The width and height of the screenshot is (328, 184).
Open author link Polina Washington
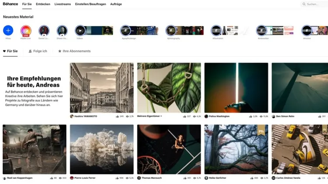219,116
